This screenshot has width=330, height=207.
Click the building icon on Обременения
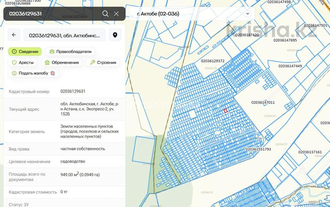click(x=47, y=63)
